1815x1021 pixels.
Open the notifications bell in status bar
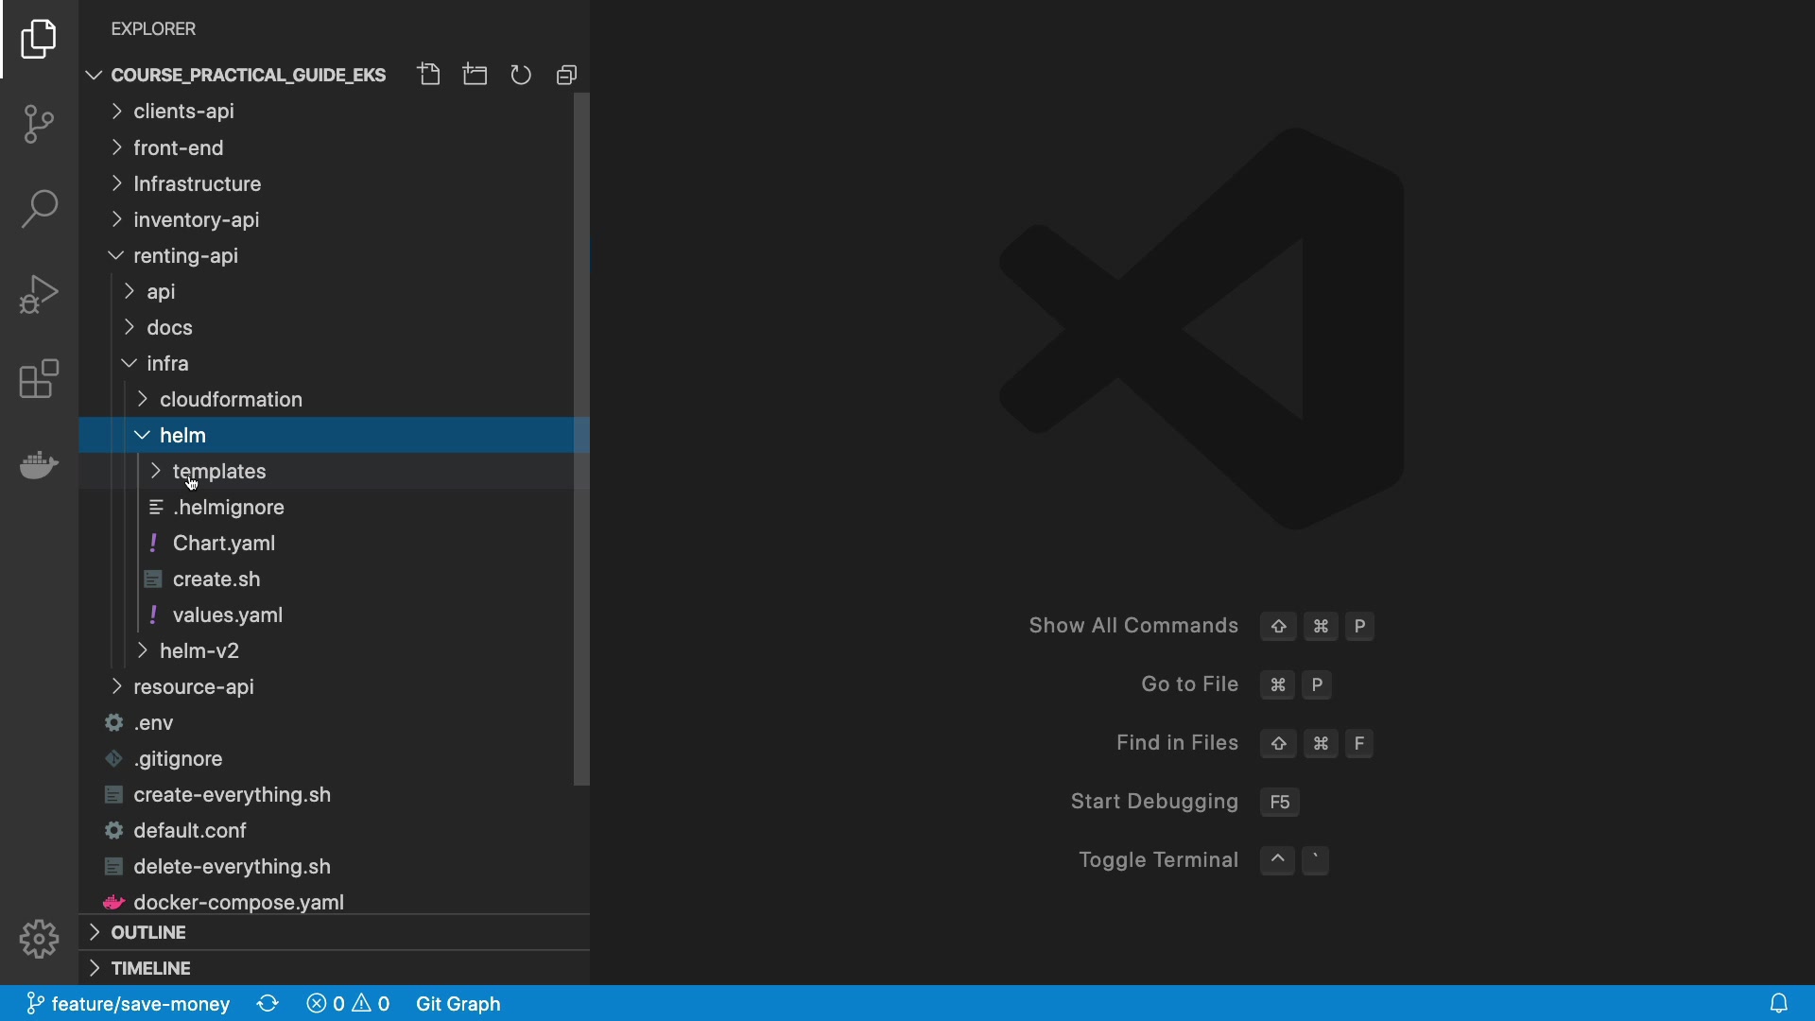[x=1779, y=1003]
